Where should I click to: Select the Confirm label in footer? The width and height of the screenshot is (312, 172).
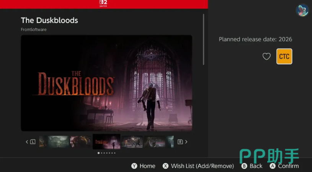click(x=288, y=166)
